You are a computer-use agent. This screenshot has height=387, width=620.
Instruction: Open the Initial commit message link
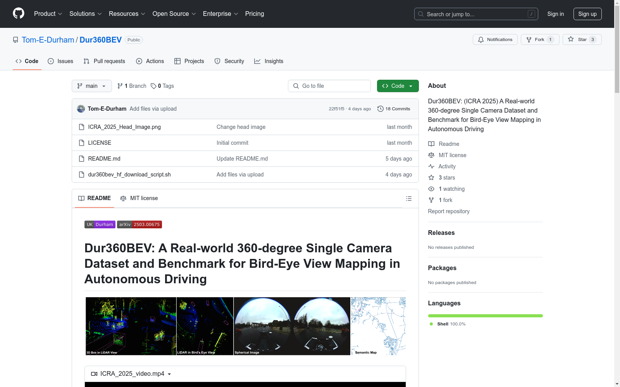click(x=232, y=143)
